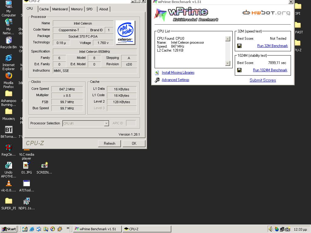Image resolution: width=311 pixels, height=233 pixels.
Task: Click the Code Name value Coppermine-T
Action: pyautogui.click(x=69, y=30)
